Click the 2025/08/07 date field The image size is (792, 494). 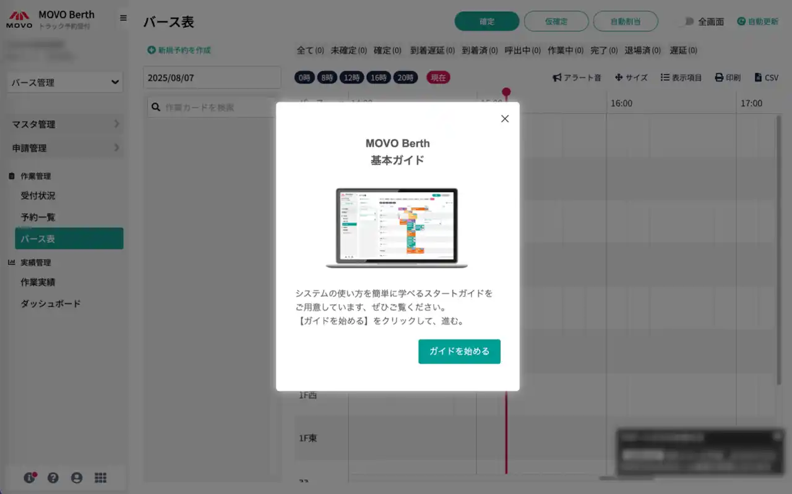[212, 78]
